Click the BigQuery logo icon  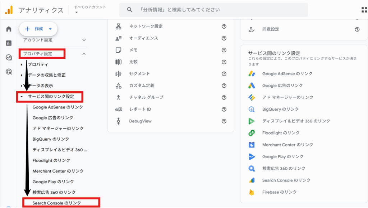pyautogui.click(x=252, y=109)
